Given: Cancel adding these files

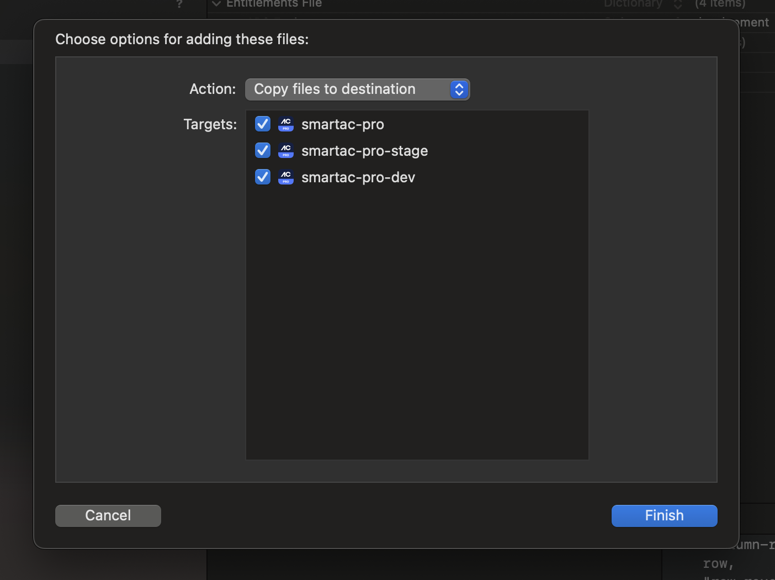Looking at the screenshot, I should (108, 515).
